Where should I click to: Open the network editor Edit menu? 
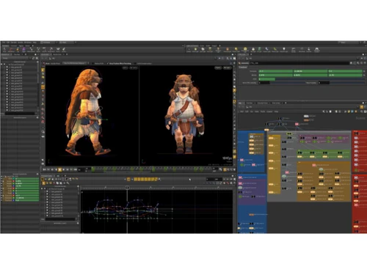point(247,111)
